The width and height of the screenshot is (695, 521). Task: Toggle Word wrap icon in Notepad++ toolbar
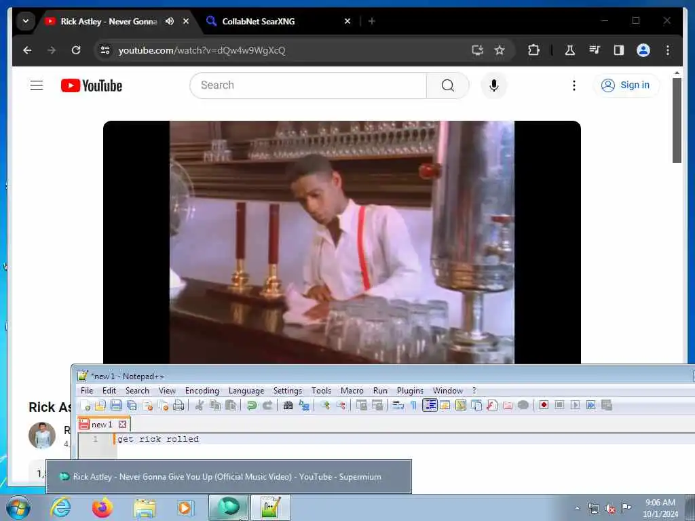coord(398,406)
